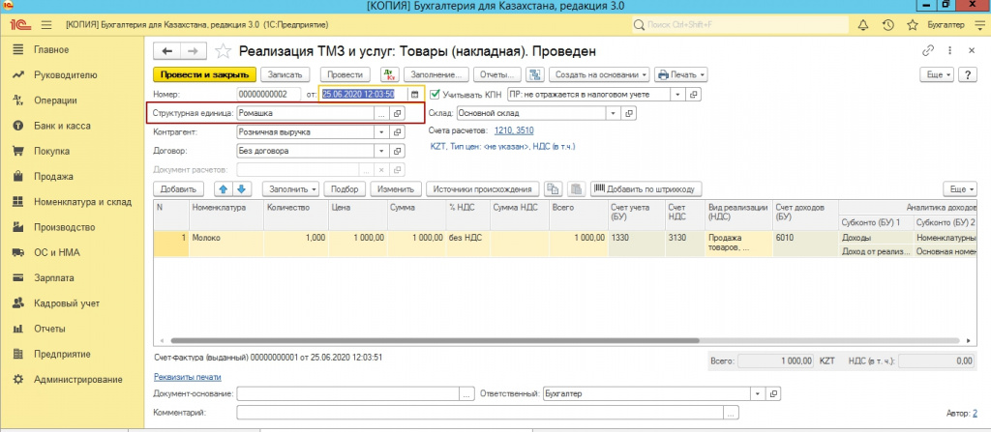Open favorites star in top bar

pyautogui.click(x=912, y=25)
